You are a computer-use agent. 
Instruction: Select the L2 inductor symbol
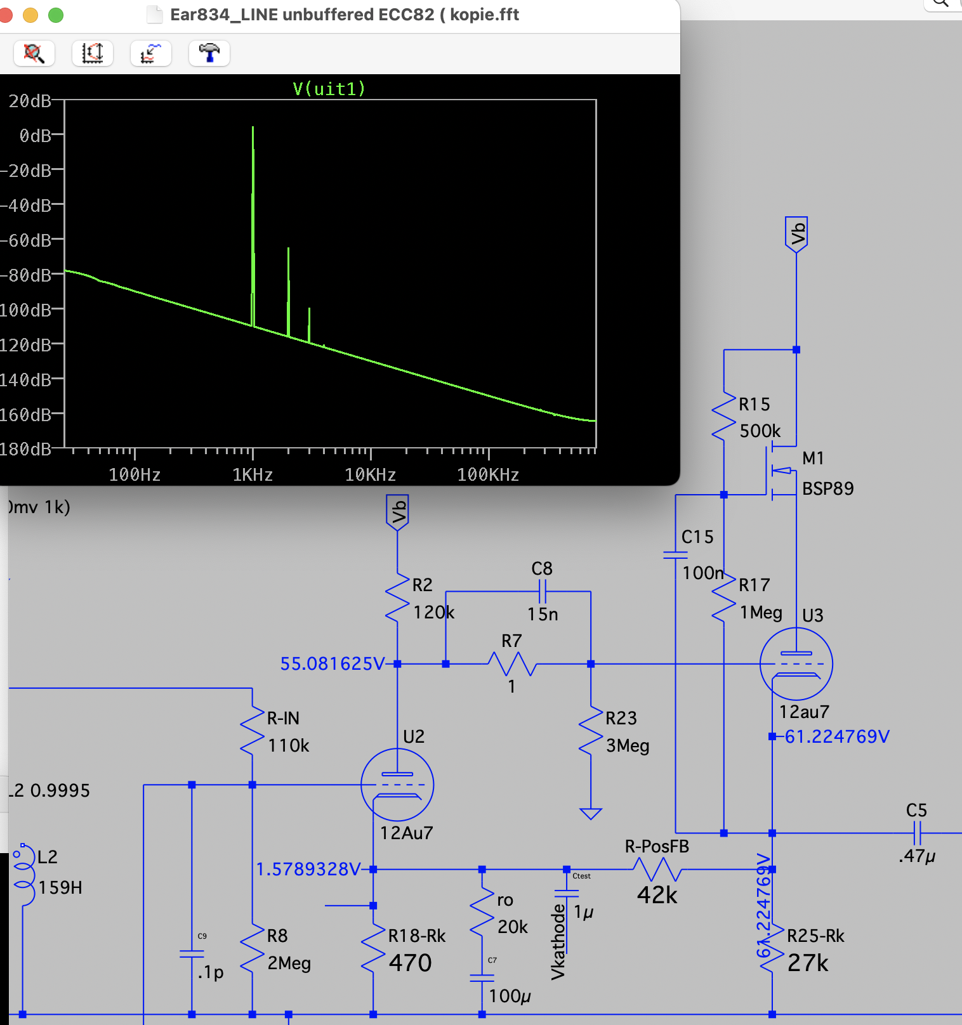coord(23,875)
